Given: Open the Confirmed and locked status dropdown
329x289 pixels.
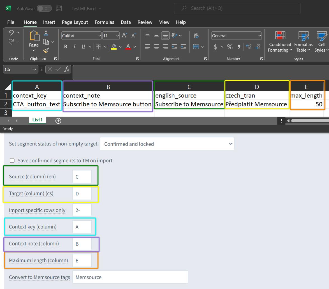Looking at the screenshot, I should [x=167, y=144].
